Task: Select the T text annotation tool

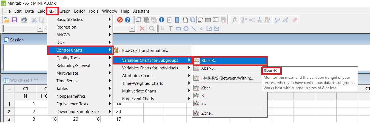Action: [x=170, y=29]
